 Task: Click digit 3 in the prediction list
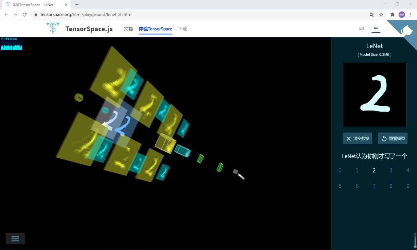pyautogui.click(x=391, y=171)
